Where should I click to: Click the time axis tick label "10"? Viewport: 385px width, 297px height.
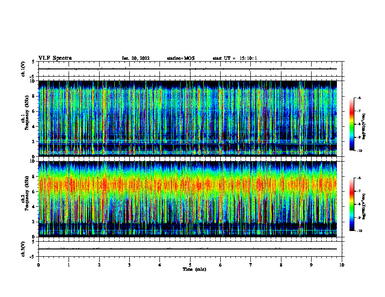coord(342,265)
